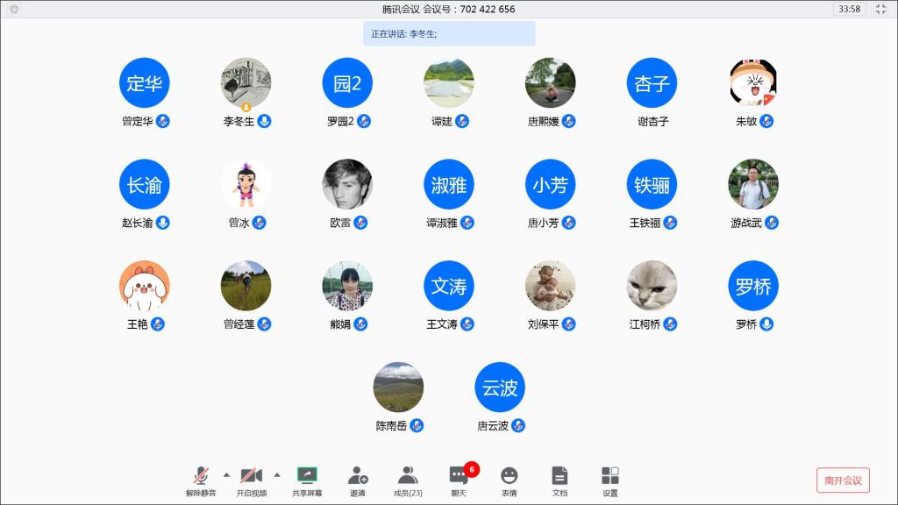Image resolution: width=898 pixels, height=505 pixels.
Task: Click the fullscreen icon at top right
Action: tap(882, 9)
